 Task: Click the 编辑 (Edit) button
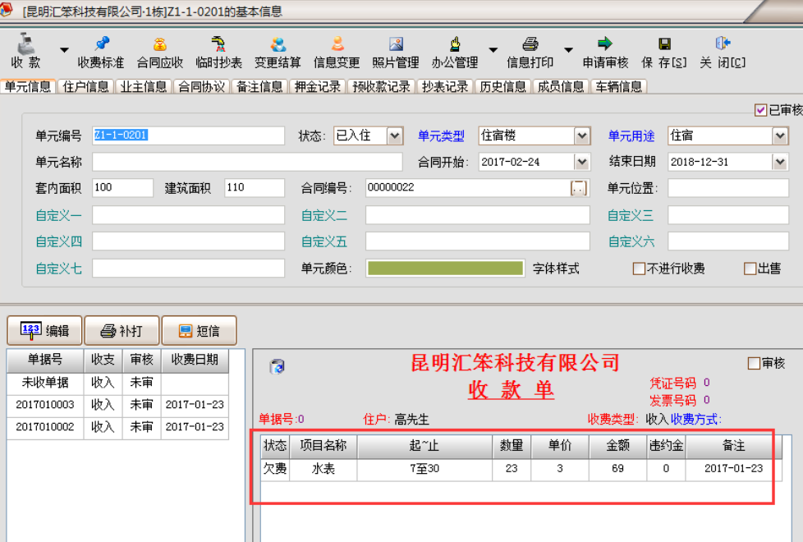click(43, 330)
